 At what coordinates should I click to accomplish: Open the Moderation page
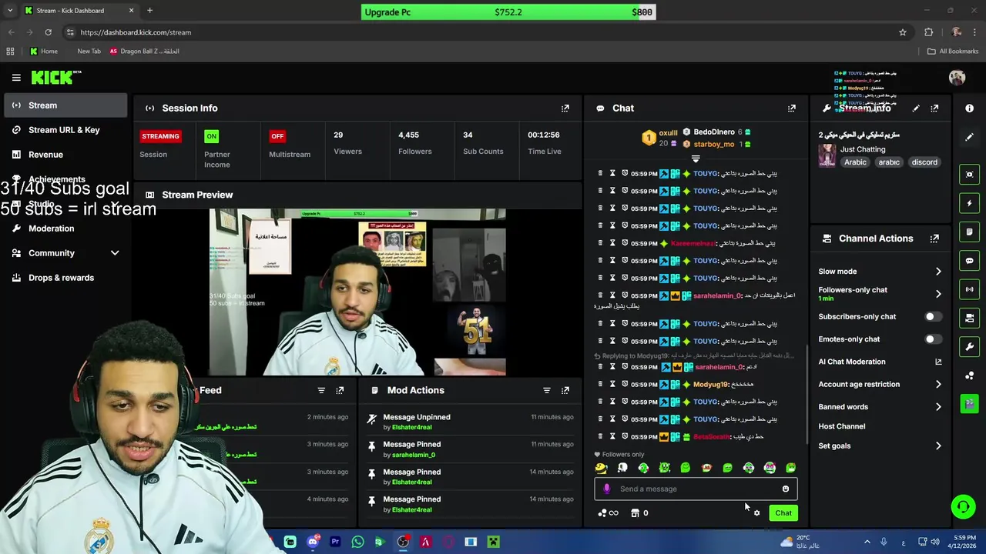[x=65, y=229]
